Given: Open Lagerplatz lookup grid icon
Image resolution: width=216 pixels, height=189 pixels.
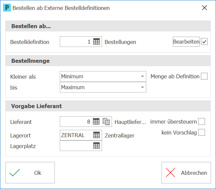Looking at the screenshot, I should pos(96,146).
